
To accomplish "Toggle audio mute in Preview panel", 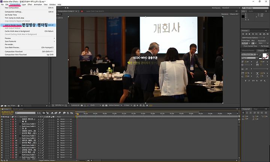I will coord(260,34).
